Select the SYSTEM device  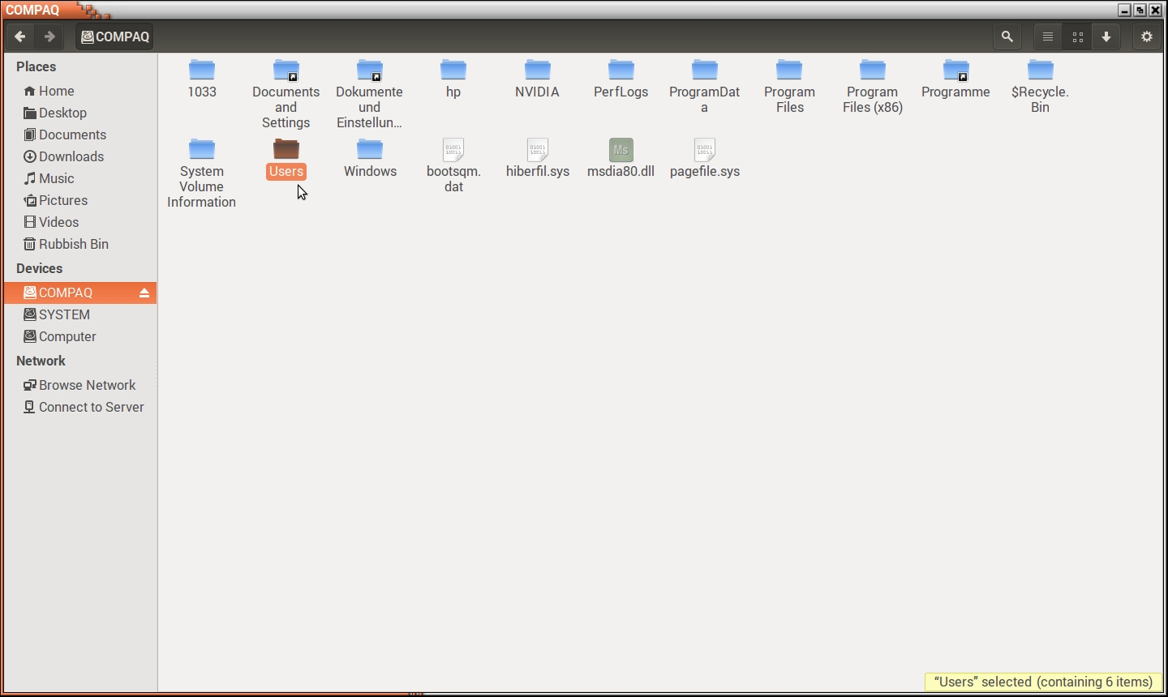point(64,314)
